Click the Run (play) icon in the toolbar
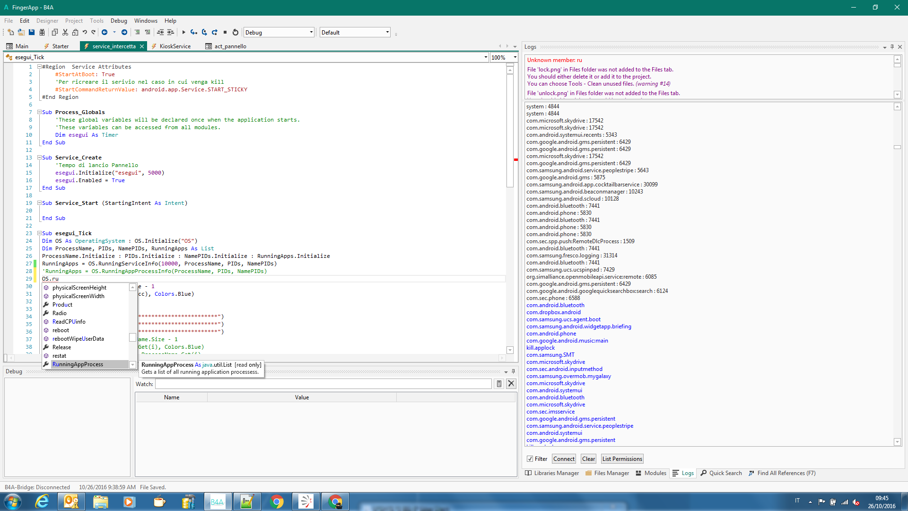This screenshot has width=908, height=511. tap(183, 33)
